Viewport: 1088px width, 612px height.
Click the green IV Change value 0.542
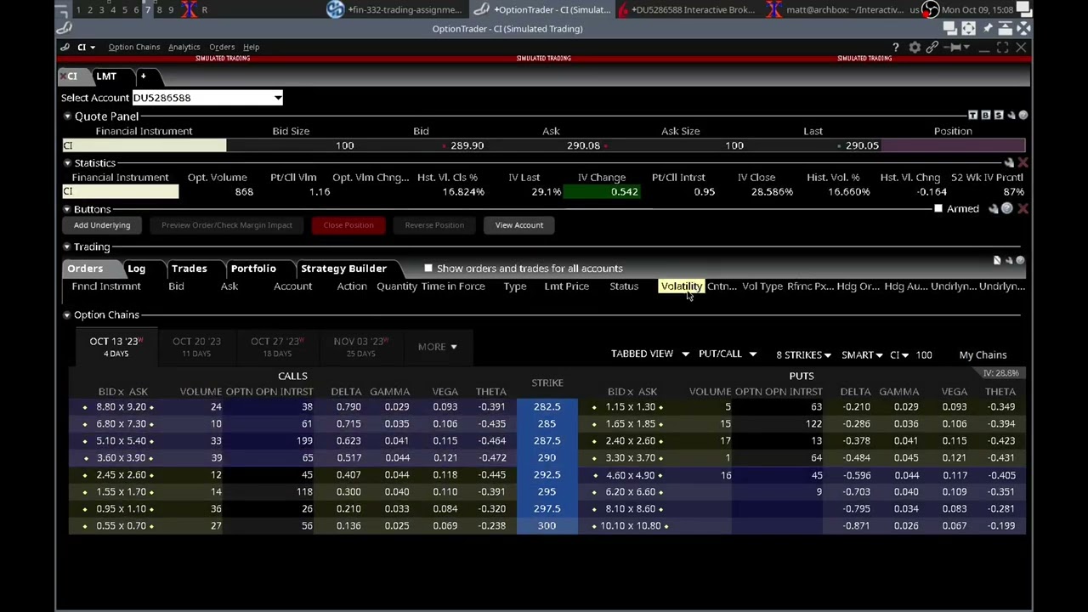(601, 192)
